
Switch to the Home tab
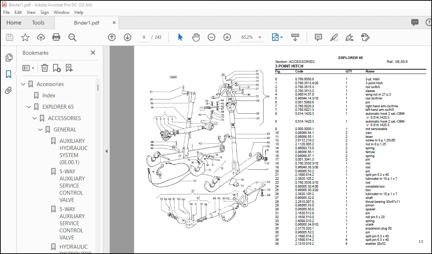[x=14, y=22]
